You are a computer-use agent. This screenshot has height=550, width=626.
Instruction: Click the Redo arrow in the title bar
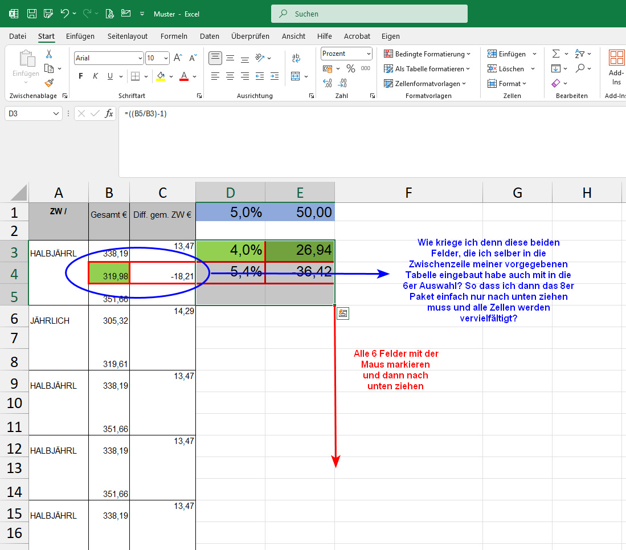point(87,14)
